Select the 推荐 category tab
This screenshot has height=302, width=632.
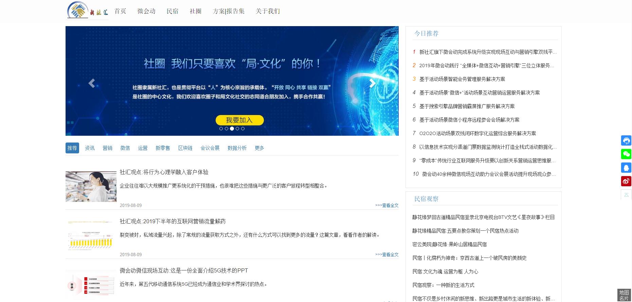(72, 148)
